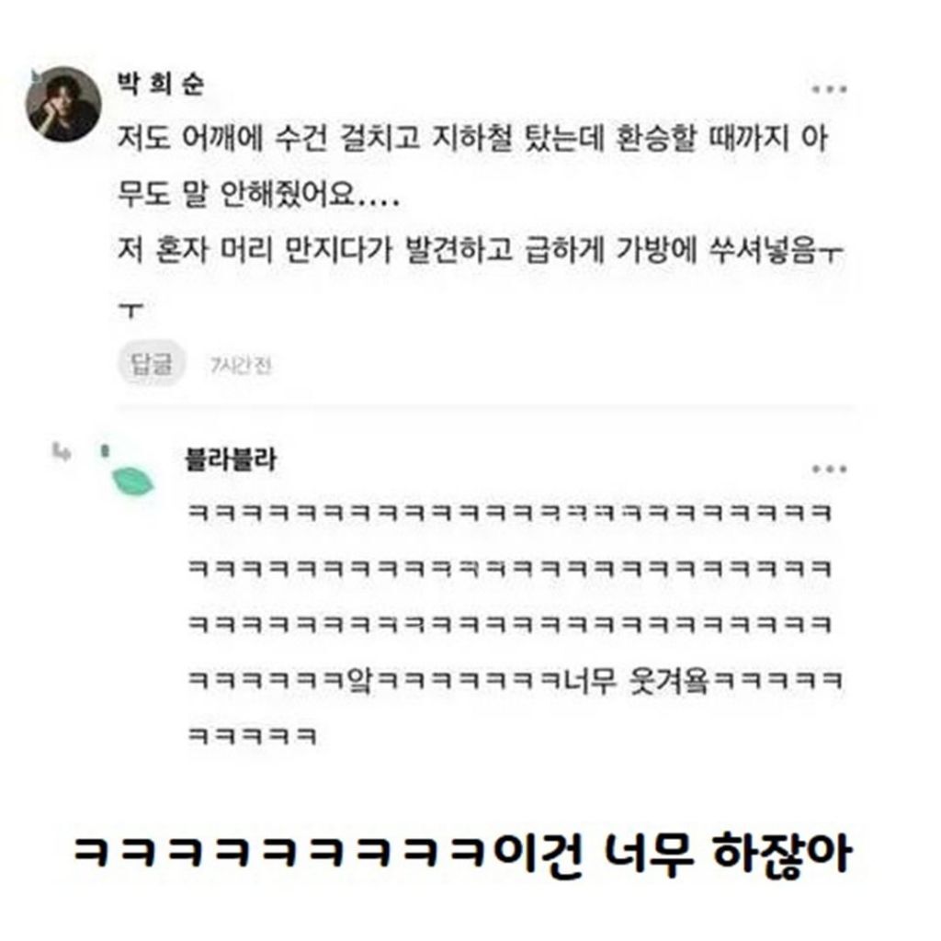Screen dimensions: 941x941
Task: Open three-dot menu on 블라블라's reply
Action: click(x=830, y=469)
